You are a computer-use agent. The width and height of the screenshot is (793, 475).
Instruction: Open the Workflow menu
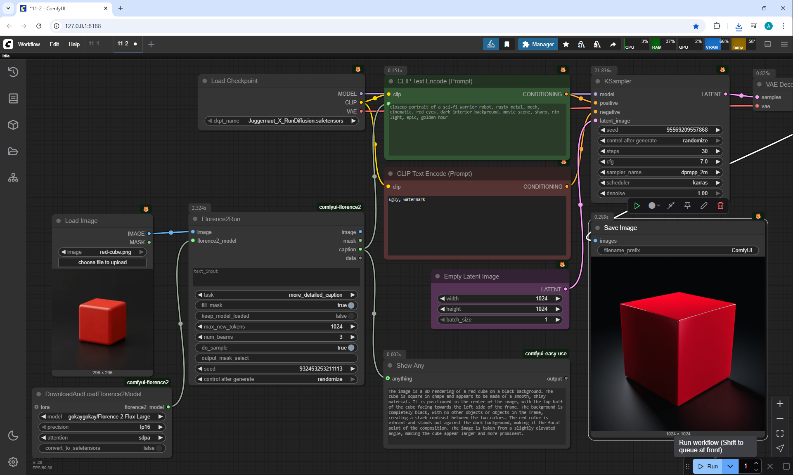click(x=29, y=44)
